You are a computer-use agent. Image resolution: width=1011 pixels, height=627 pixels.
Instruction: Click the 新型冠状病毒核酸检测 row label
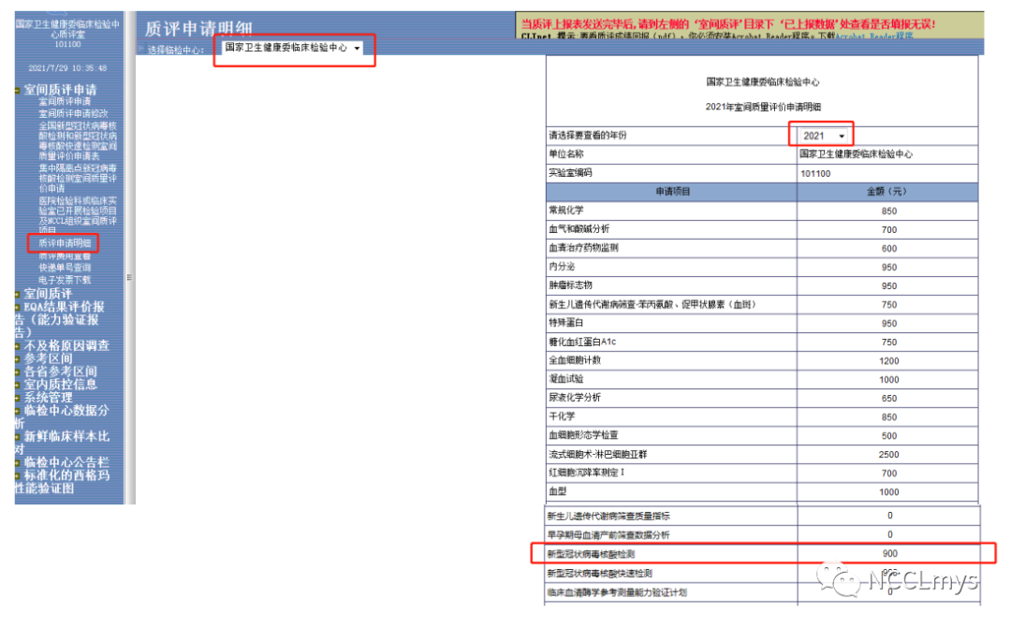[592, 554]
